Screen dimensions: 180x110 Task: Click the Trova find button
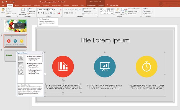click(146, 9)
